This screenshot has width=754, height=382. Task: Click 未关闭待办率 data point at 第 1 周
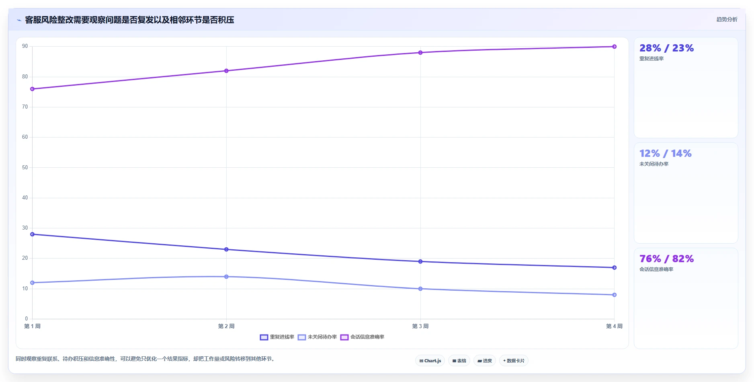click(33, 283)
